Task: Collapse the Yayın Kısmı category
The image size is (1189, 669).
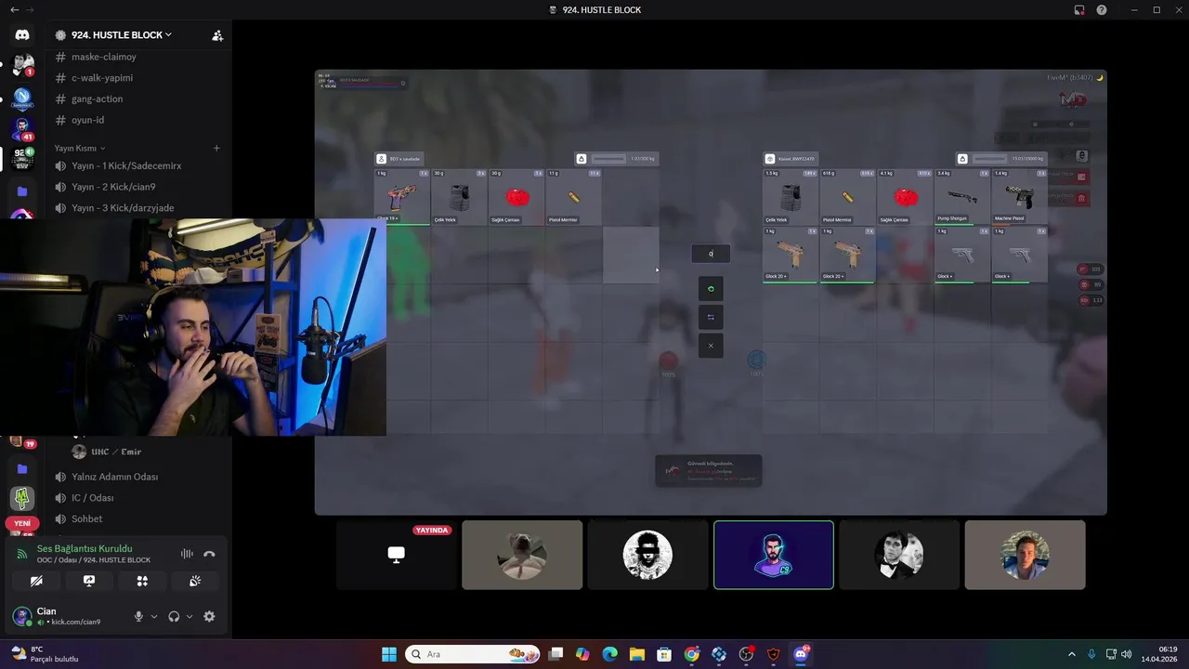Action: pos(79,148)
